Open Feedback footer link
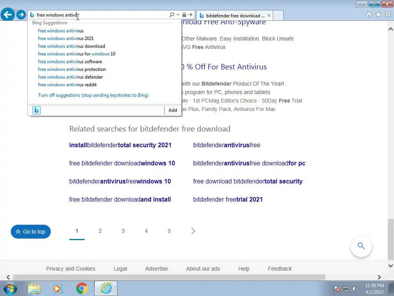Screen dimensions: 394x296 coord(280,269)
